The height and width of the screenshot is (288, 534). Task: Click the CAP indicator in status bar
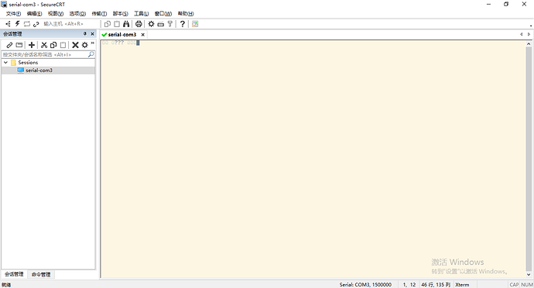tap(514, 285)
